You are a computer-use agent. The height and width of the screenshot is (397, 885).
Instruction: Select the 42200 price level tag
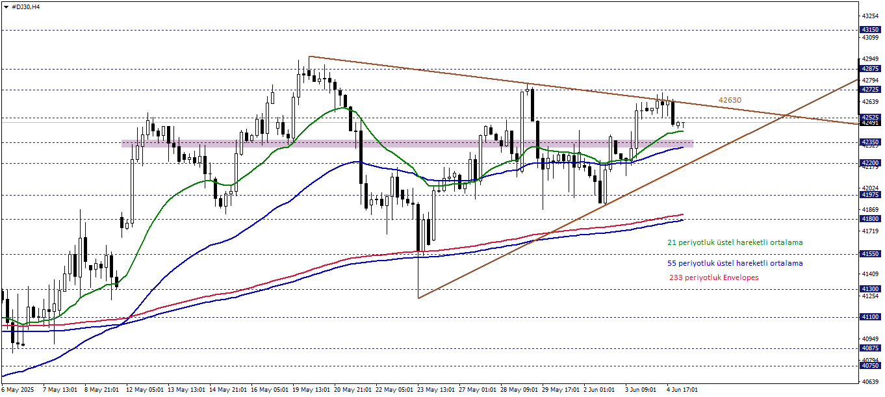pyautogui.click(x=870, y=162)
